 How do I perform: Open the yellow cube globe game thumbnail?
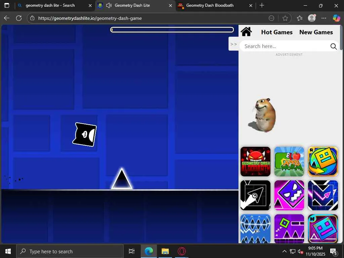coord(323,162)
